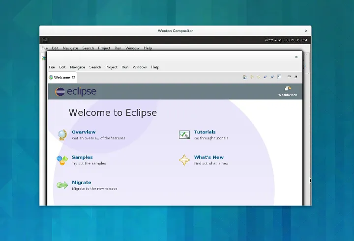Image resolution: width=354 pixels, height=241 pixels.
Task: Click the Navigate Backward arrow icon
Action: tap(252, 77)
